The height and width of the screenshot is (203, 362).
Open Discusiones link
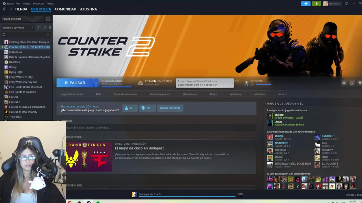coord(190,94)
